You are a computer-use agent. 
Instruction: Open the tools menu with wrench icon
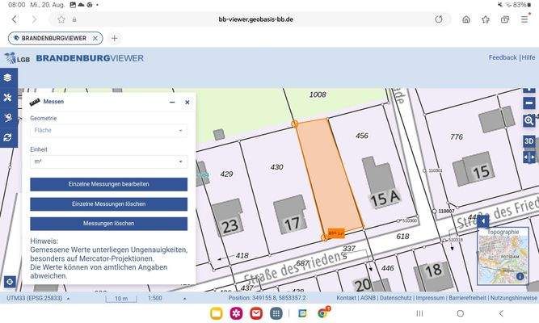(x=8, y=98)
